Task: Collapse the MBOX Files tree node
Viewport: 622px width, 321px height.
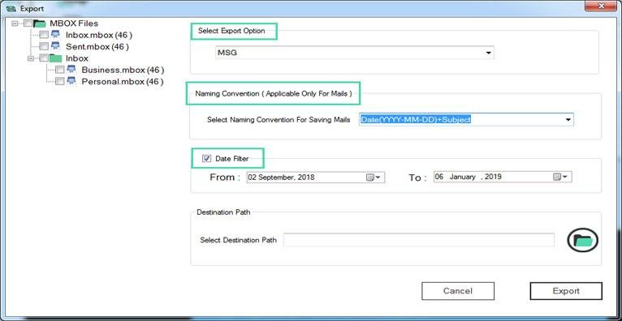Action: 15,24
